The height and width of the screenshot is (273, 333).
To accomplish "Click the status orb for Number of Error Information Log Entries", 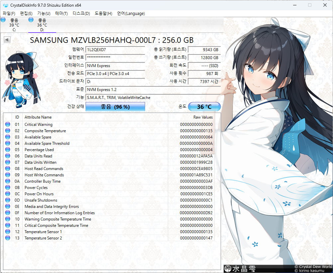I will click(8, 213).
